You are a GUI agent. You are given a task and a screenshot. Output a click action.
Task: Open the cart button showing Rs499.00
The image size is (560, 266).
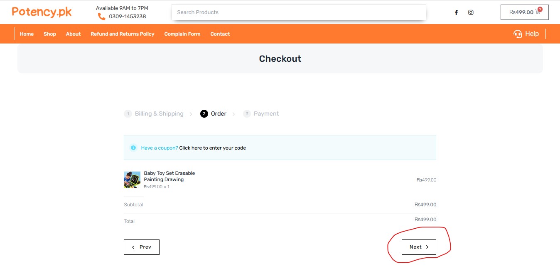524,12
